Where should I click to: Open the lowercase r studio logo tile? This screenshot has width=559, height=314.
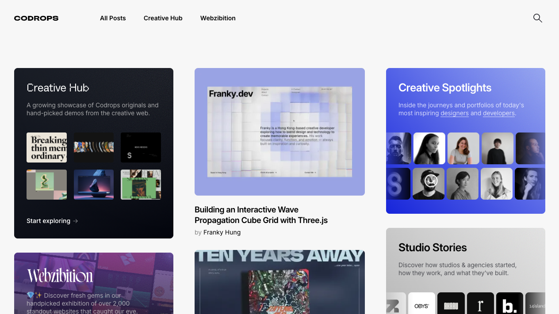tap(480, 303)
